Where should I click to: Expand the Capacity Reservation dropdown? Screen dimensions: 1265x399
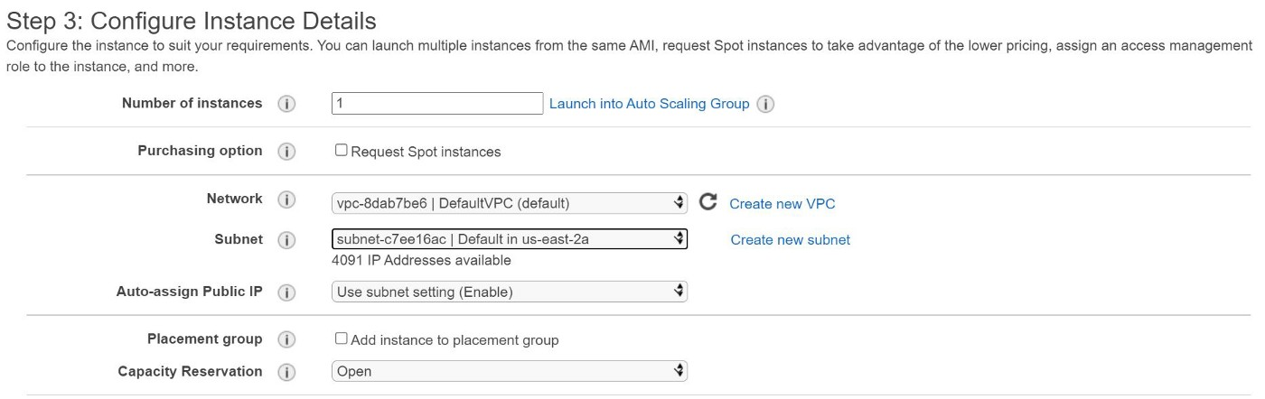[x=510, y=371]
